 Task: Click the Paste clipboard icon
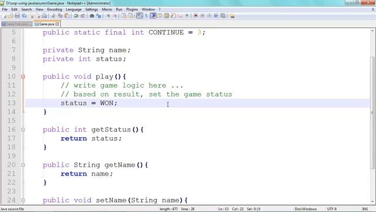(x=67, y=16)
